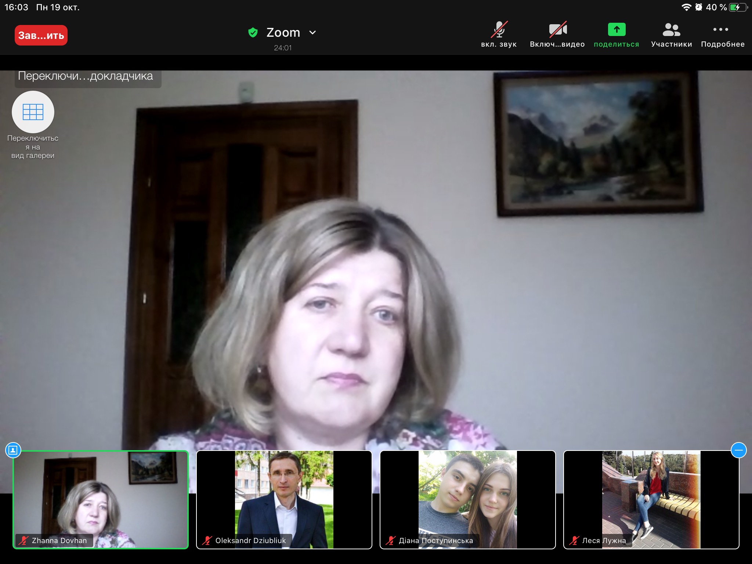Viewport: 752px width, 564px height.
Task: Expand the Zoom meeting info chevron
Action: pyautogui.click(x=312, y=33)
